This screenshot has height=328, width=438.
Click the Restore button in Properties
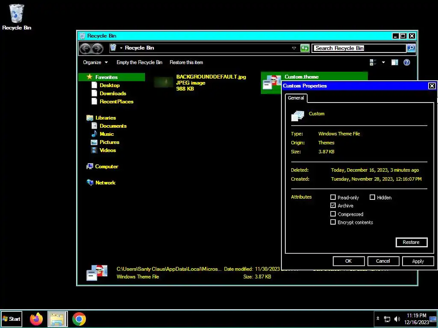tap(411, 243)
